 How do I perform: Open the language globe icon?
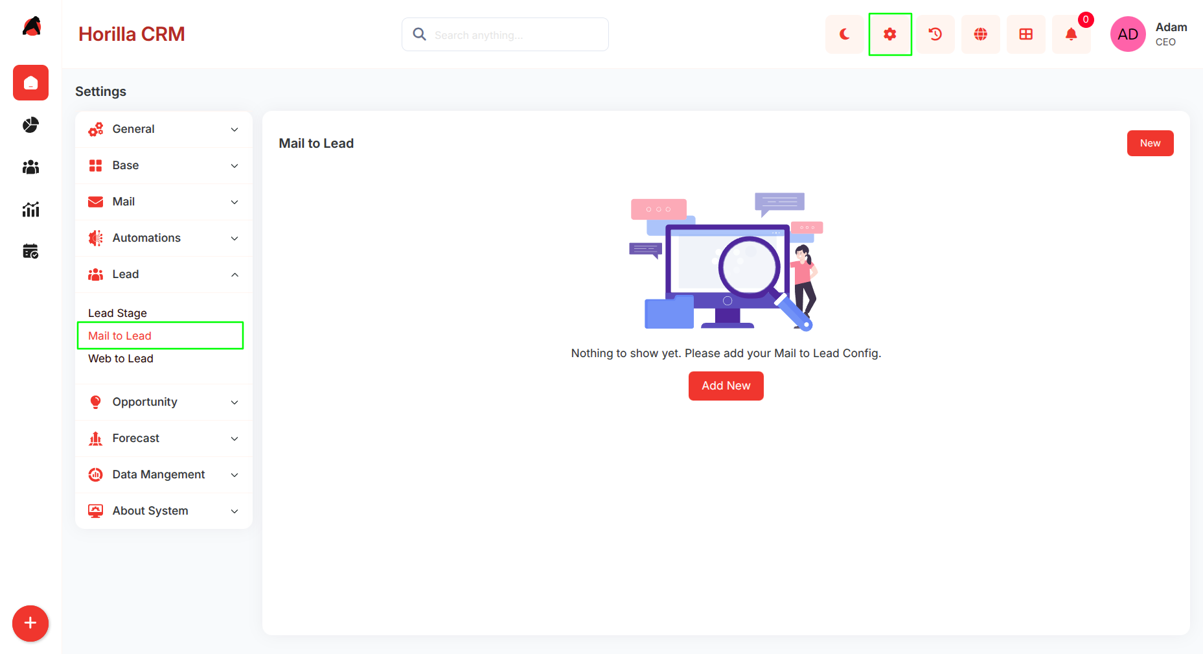click(x=981, y=34)
